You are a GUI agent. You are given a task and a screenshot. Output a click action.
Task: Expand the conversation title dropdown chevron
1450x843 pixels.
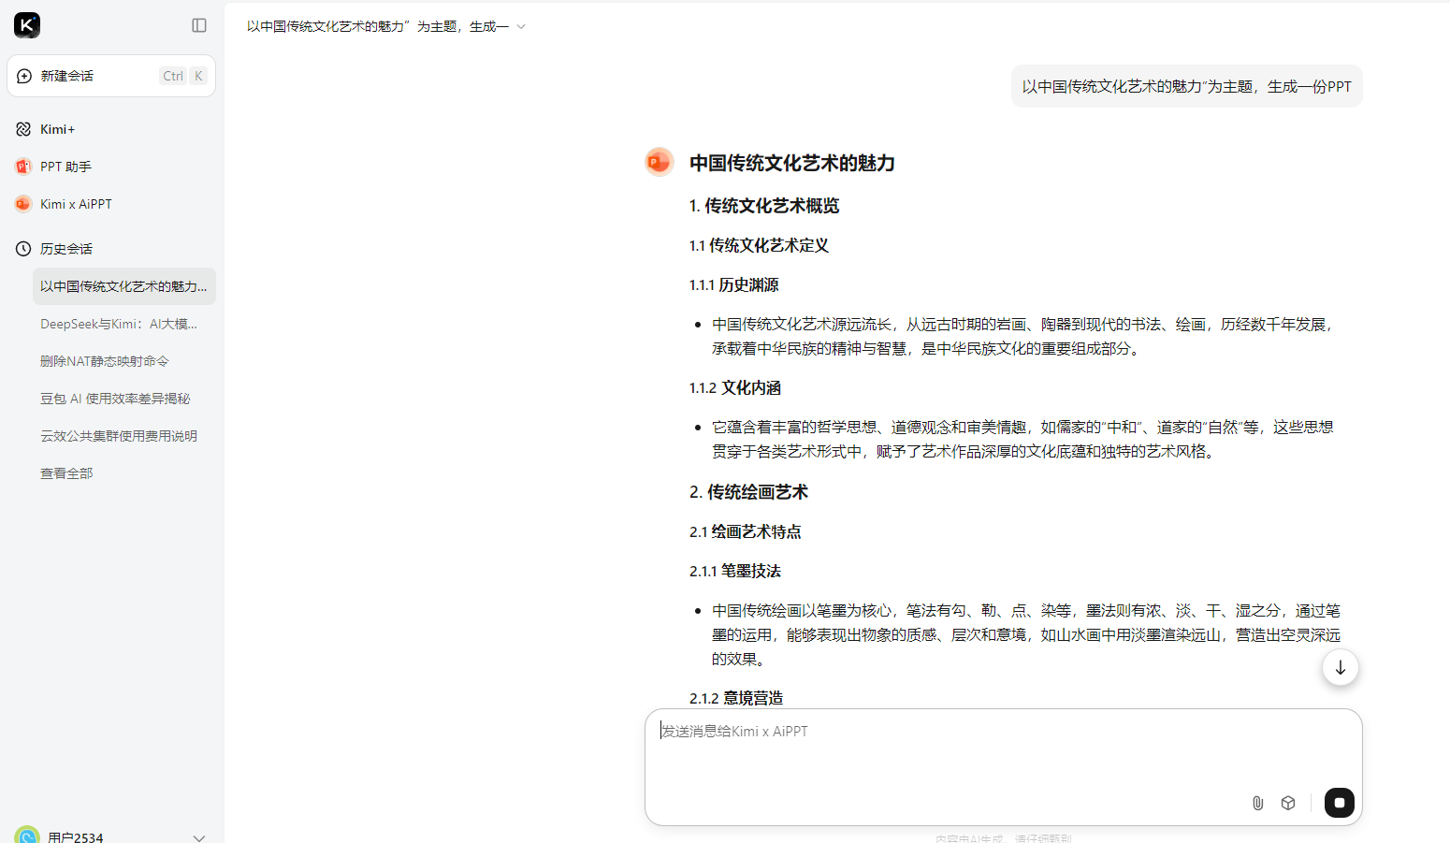coord(521,27)
